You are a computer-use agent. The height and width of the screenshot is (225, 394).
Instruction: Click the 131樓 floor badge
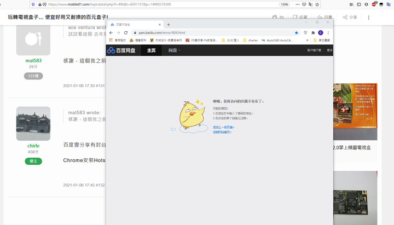[33, 76]
